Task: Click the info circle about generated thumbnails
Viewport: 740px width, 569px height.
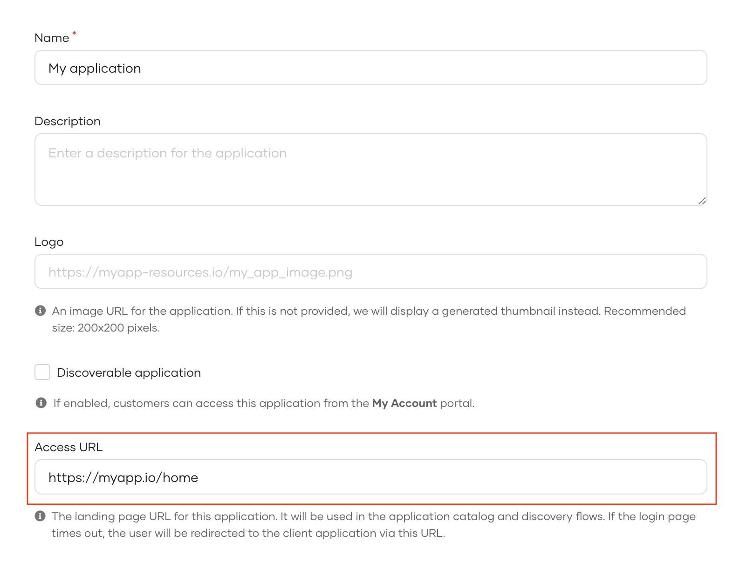Action: click(41, 310)
